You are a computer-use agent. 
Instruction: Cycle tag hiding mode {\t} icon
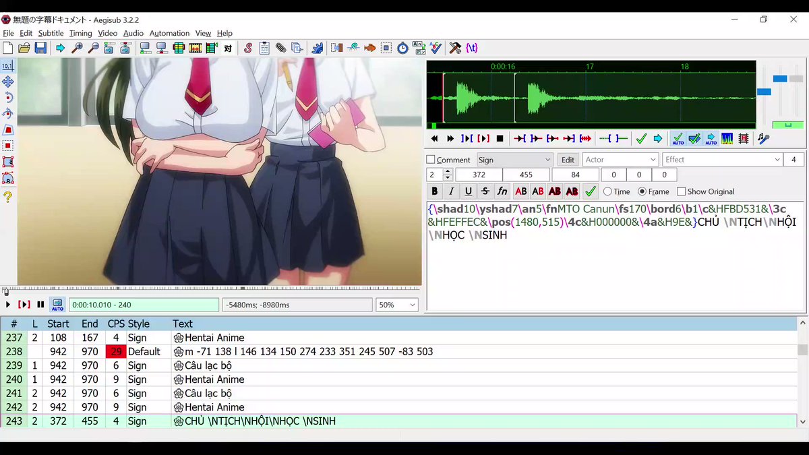point(472,48)
